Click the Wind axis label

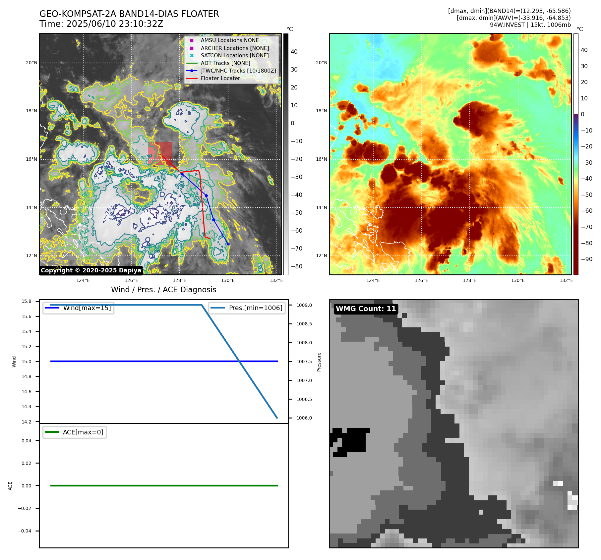[x=14, y=362]
